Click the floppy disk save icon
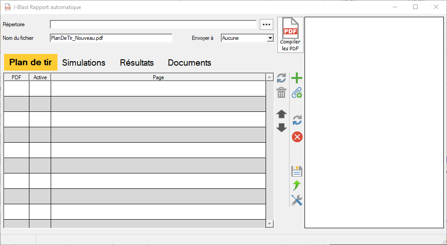Screen dimensions: 447x245 coord(297,171)
